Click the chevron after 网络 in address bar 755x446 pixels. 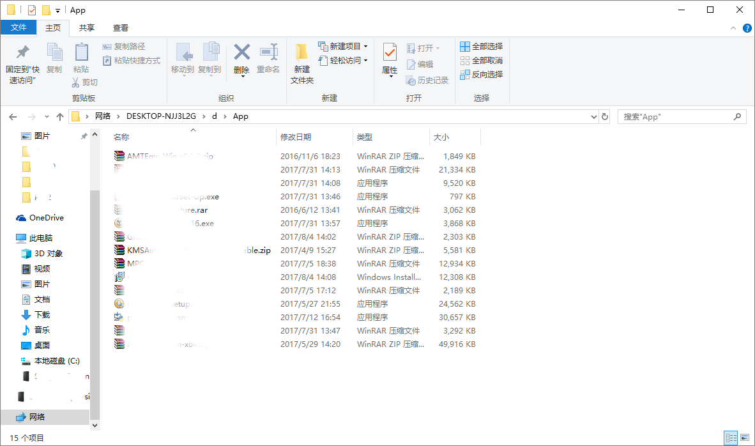click(x=118, y=116)
